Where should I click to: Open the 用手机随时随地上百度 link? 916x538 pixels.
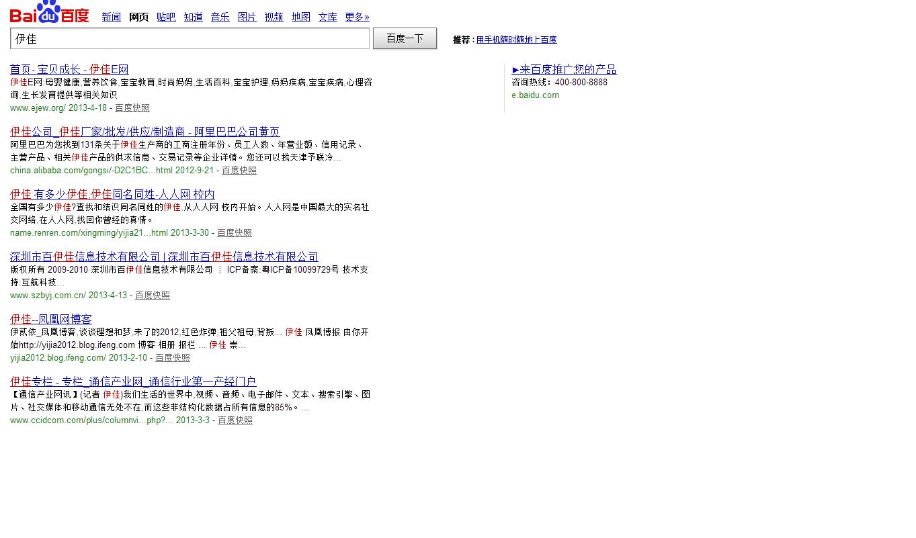pyautogui.click(x=517, y=40)
